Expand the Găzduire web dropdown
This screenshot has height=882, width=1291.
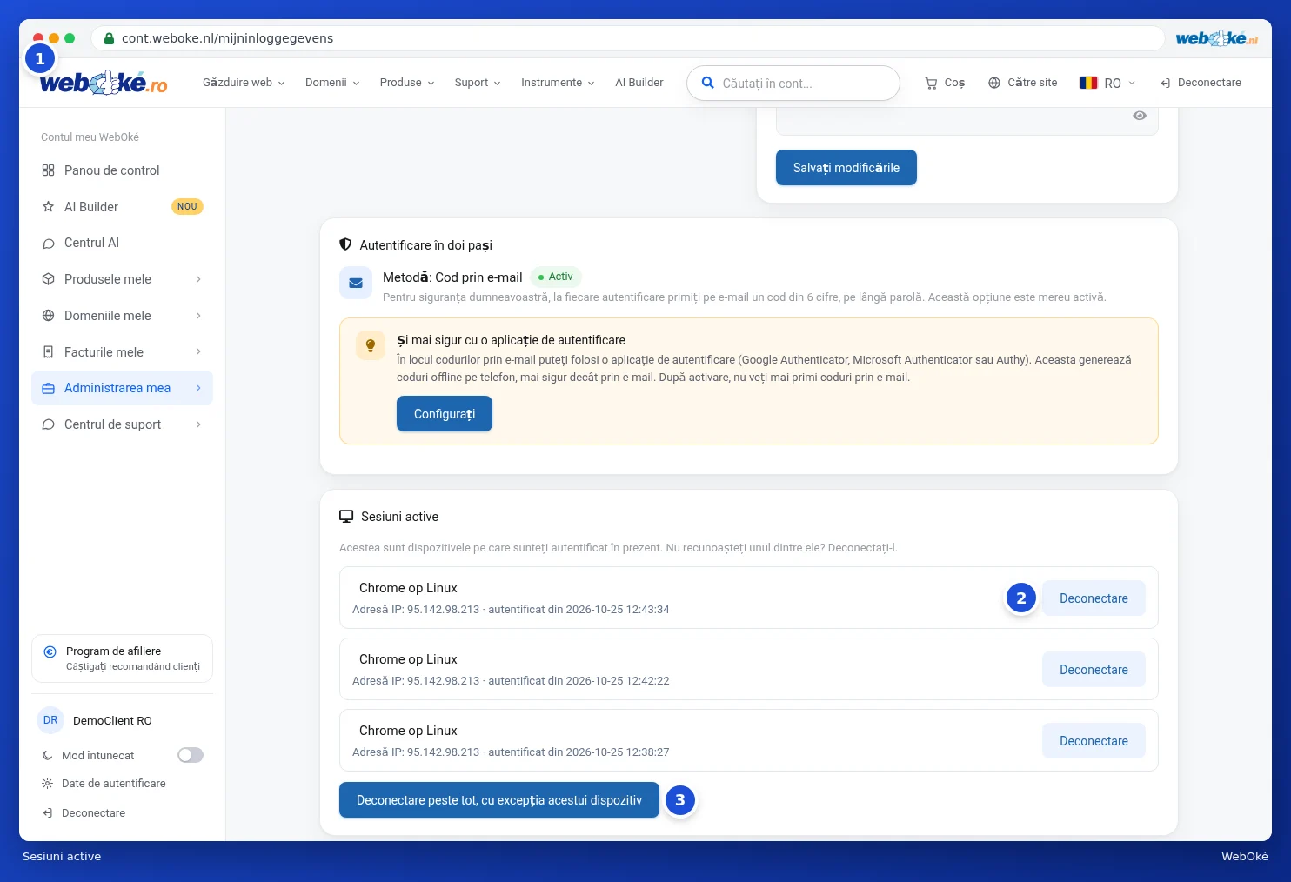point(244,83)
